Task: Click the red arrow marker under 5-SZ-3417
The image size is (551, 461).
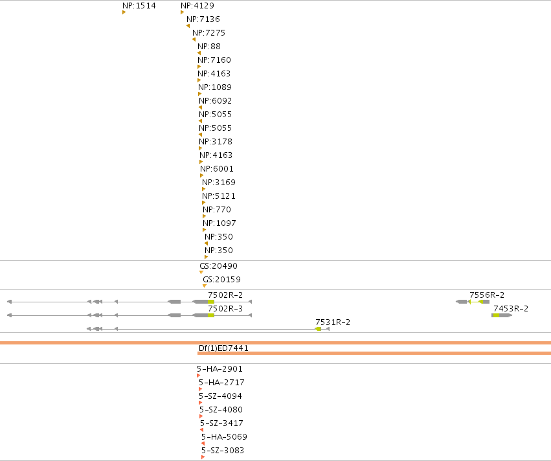Action: click(202, 430)
